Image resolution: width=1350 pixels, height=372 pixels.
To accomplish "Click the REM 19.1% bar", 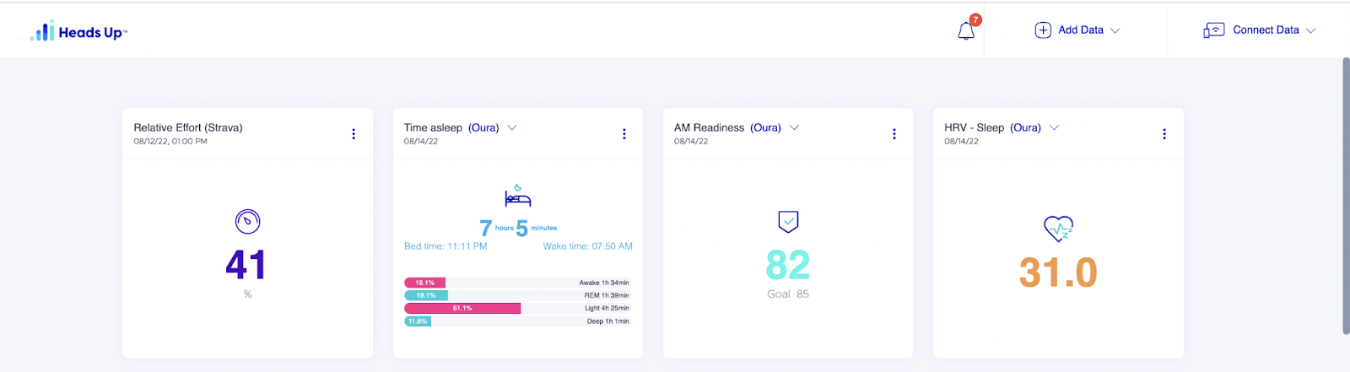I will [426, 295].
